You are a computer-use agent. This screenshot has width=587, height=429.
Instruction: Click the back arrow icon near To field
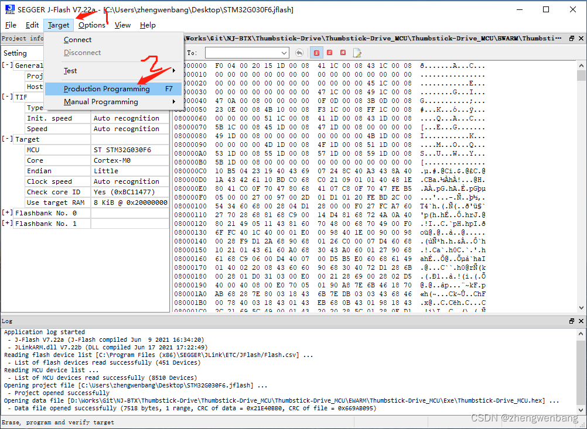(x=299, y=53)
